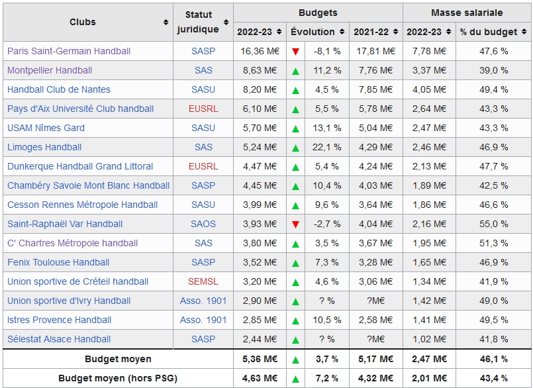Click SEMSL status link for Créteil

point(203,281)
